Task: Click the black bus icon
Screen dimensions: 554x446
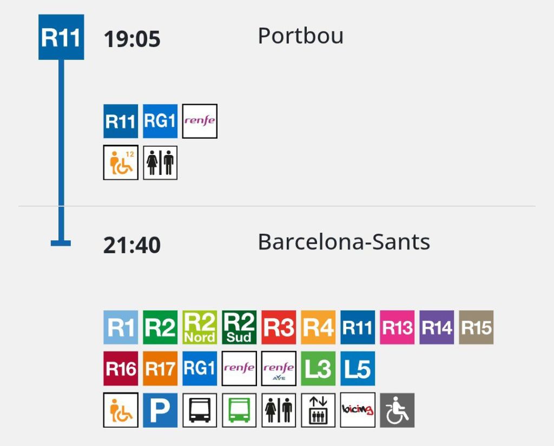Action: click(x=200, y=410)
